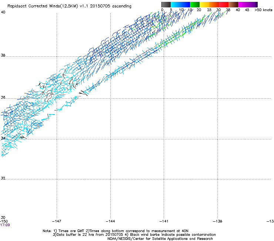Click the latitude label 38

tap(3, 56)
